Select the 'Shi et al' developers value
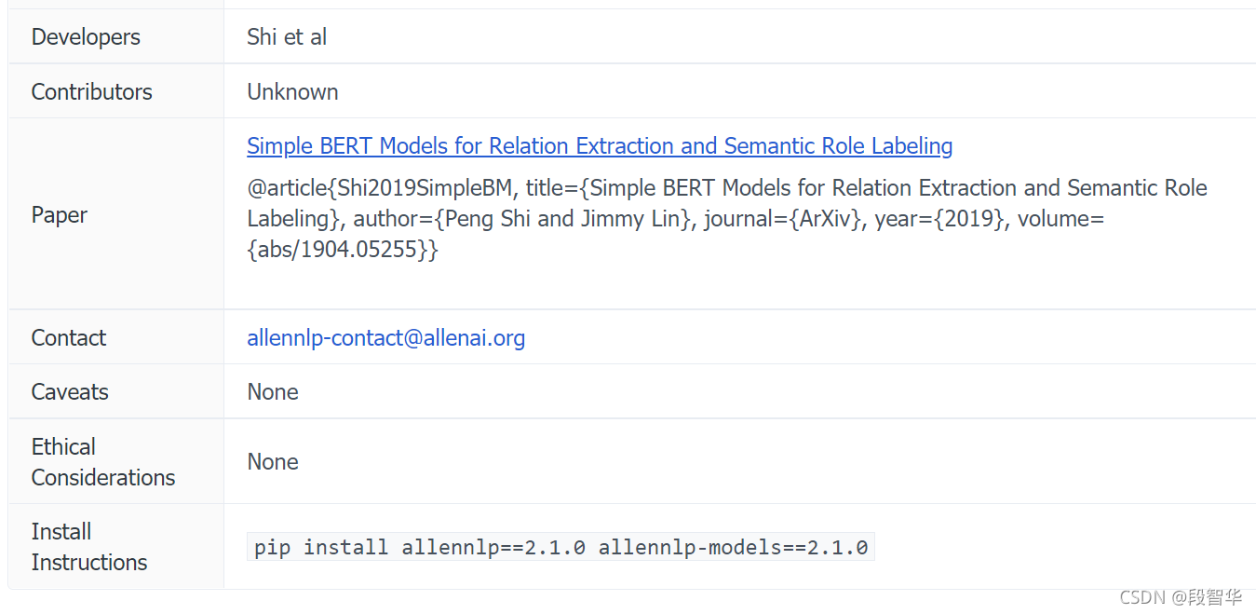The height and width of the screenshot is (614, 1256). (x=287, y=37)
